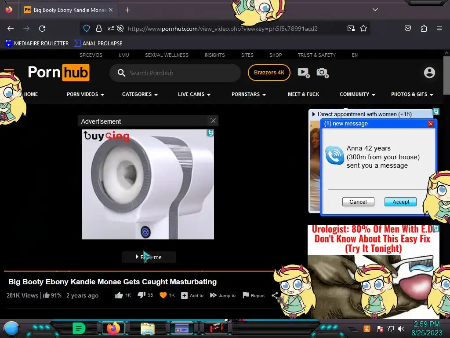450x338 pixels.
Task: Click the site logo to go home
Action: 59,73
